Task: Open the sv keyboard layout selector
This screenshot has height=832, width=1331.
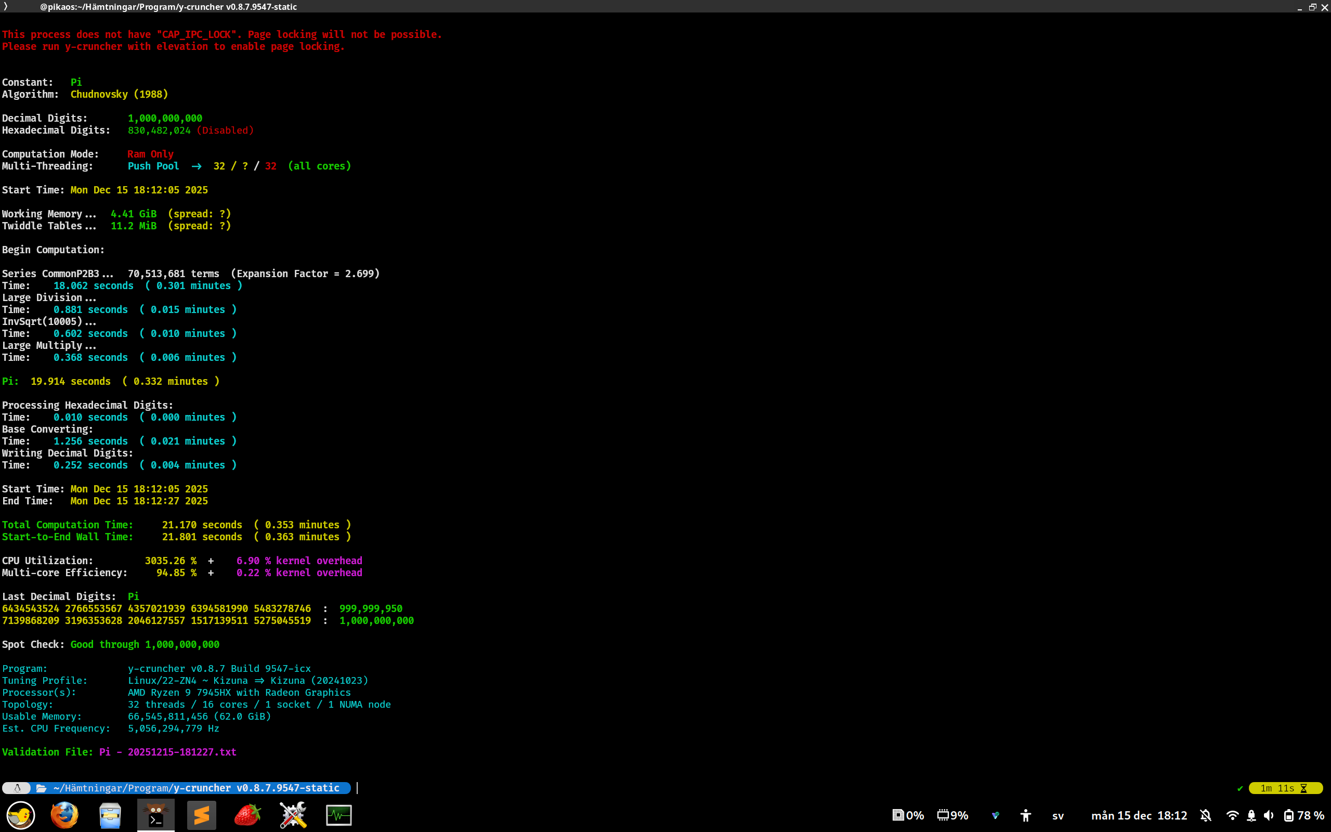Action: click(1058, 816)
